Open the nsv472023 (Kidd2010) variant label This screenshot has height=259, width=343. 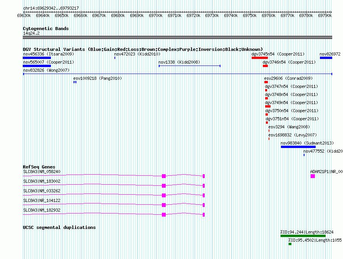click(137, 54)
